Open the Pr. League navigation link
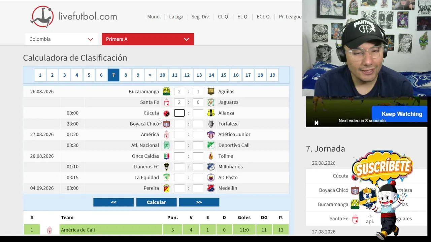This screenshot has height=242, width=431. coord(290,17)
